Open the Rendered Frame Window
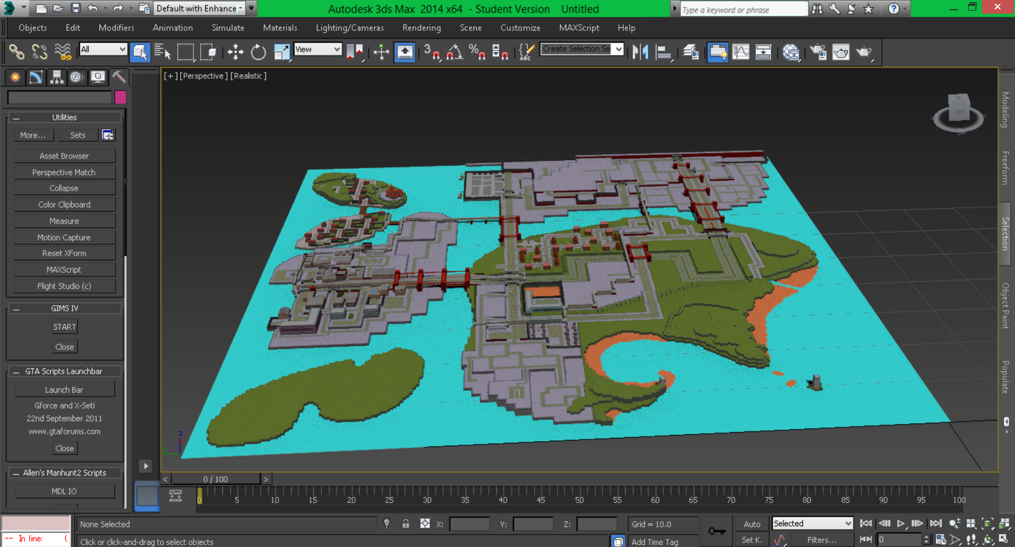Screen dimensions: 1015x547 [x=841, y=52]
